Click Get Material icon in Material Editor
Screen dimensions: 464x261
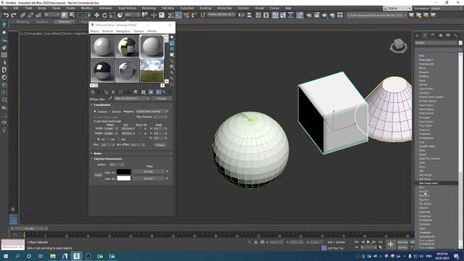(93, 92)
